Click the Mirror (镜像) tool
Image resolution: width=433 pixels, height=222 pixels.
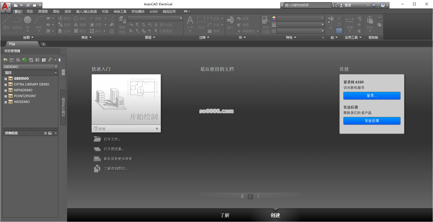click(80, 25)
